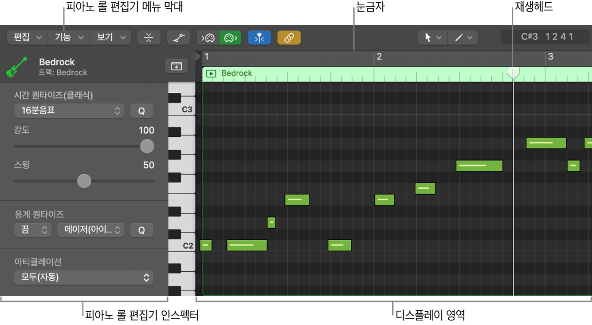Click the region inspector button beside Bedrock

point(176,66)
